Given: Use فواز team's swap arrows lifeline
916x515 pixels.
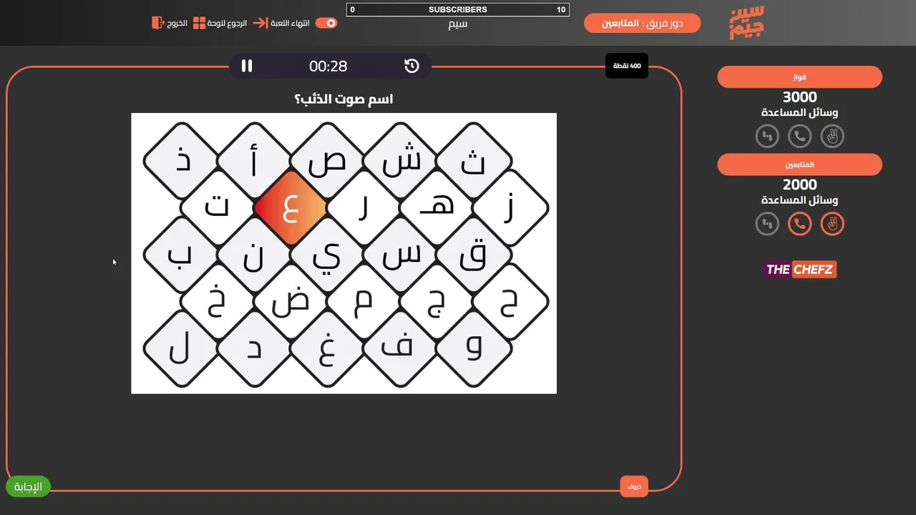Looking at the screenshot, I should click(x=767, y=136).
